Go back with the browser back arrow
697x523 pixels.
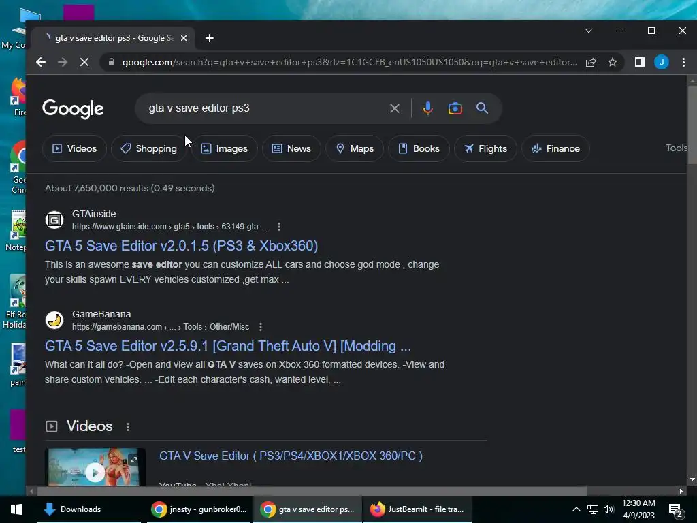[41, 62]
